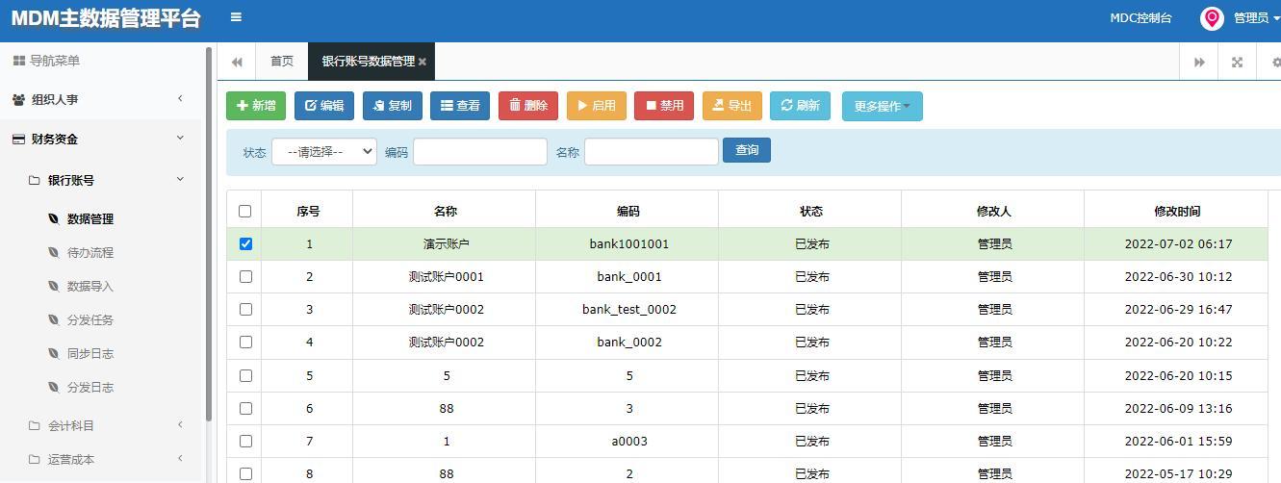The height and width of the screenshot is (483, 1281).
Task: Collapse the 银行账号 submenu chevron
Action: tap(180, 179)
